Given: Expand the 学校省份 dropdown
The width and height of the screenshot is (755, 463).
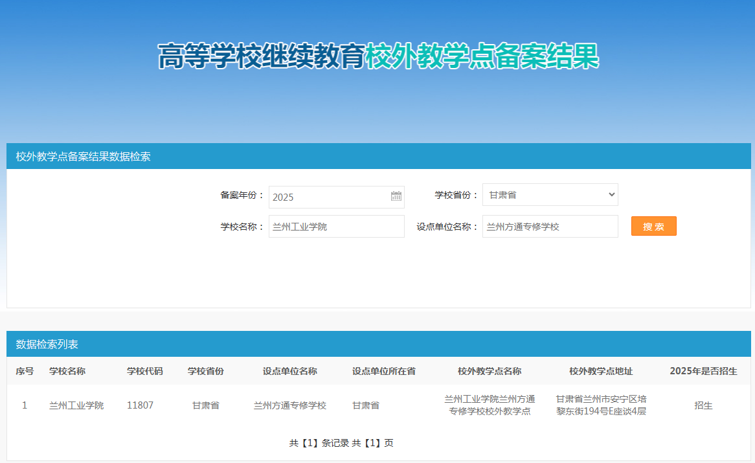Looking at the screenshot, I should click(550, 194).
